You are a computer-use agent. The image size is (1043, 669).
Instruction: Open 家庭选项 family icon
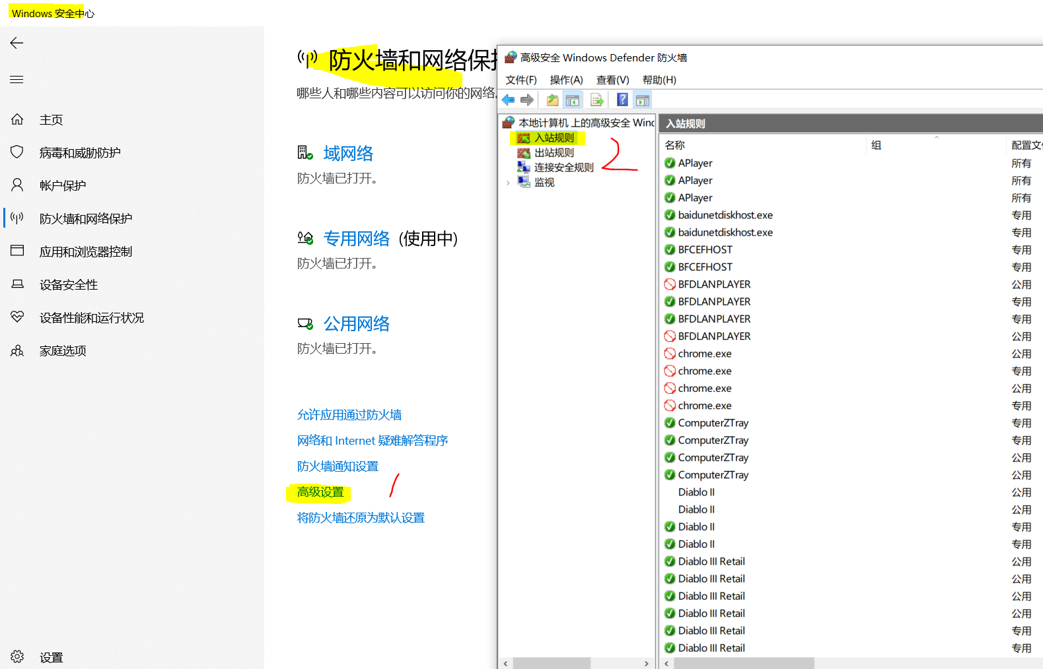17,350
